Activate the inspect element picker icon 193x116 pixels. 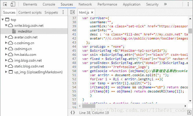[x=5, y=4]
